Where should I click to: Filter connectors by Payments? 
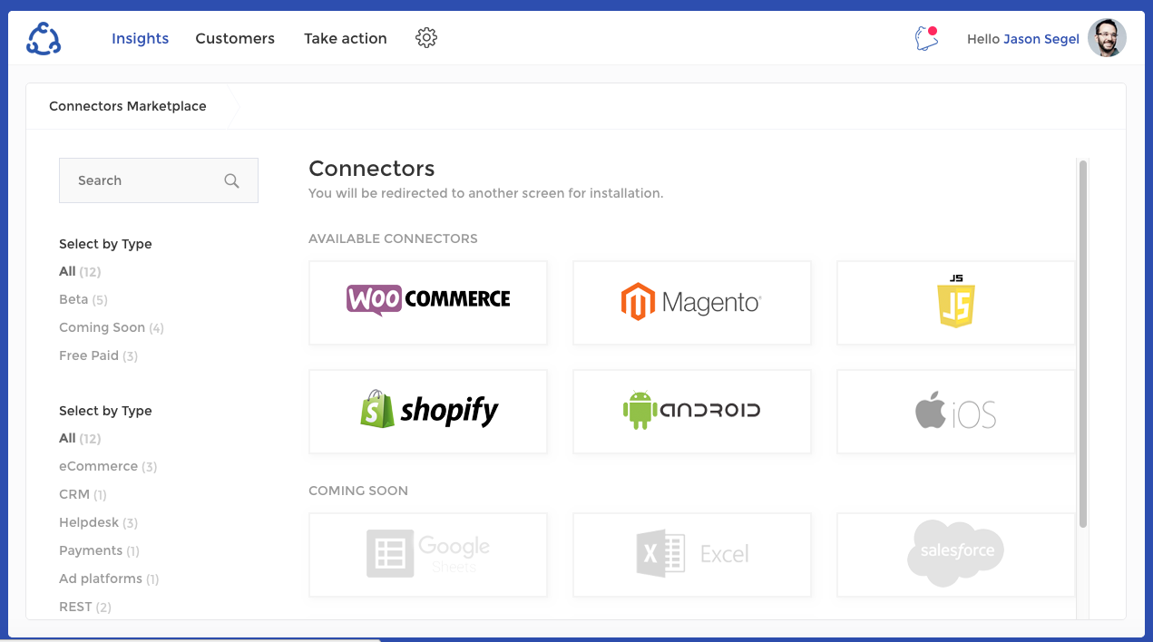tap(99, 550)
